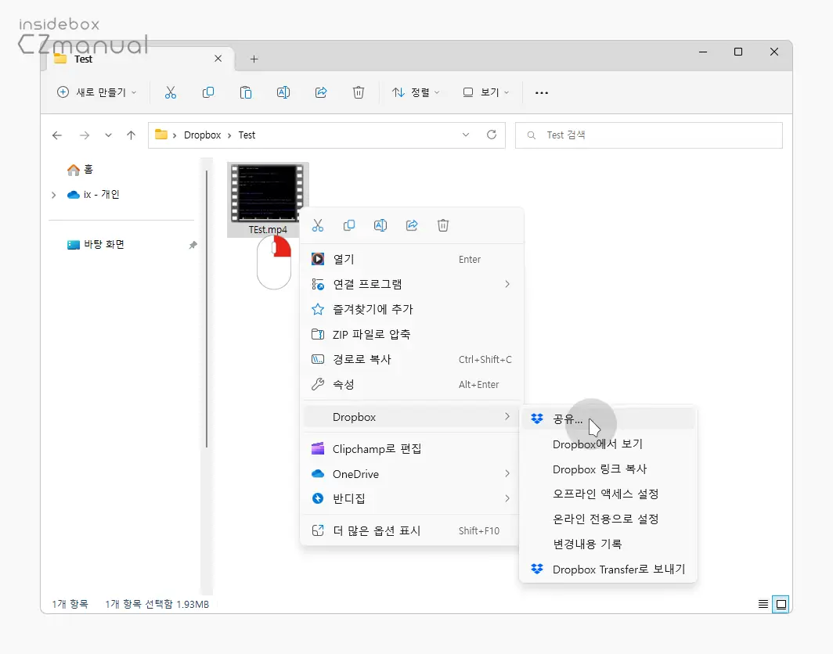The height and width of the screenshot is (654, 833).
Task: Choose the OneDrive context menu entry
Action: 412,473
